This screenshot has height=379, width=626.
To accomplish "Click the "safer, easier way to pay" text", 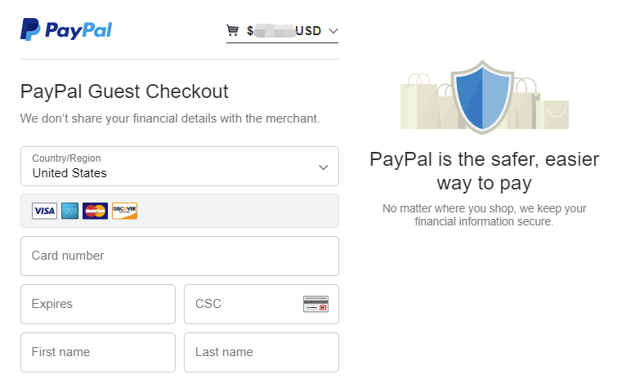I will [485, 171].
